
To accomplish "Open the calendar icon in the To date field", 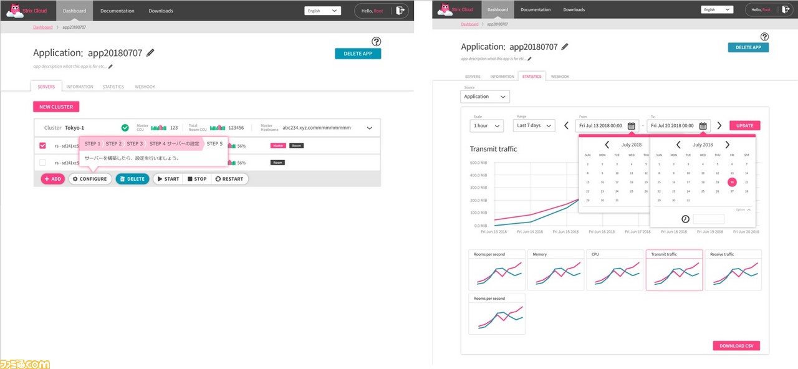I will pos(703,126).
